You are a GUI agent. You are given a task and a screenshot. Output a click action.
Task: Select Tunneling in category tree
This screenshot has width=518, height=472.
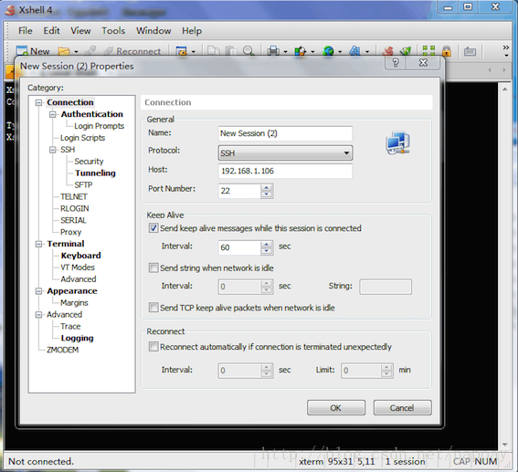tap(95, 173)
